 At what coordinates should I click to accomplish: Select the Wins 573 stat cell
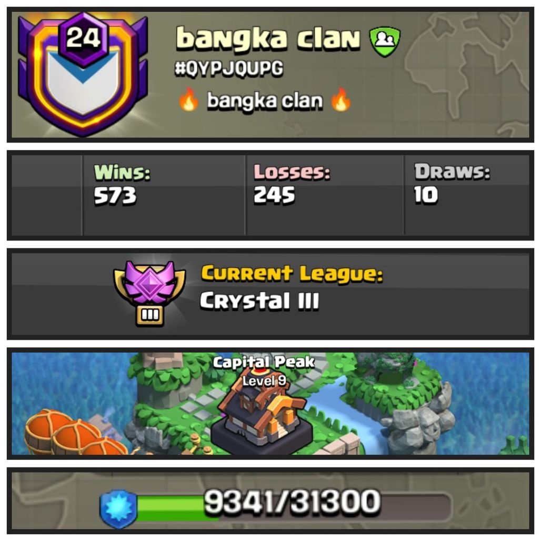pos(164,195)
